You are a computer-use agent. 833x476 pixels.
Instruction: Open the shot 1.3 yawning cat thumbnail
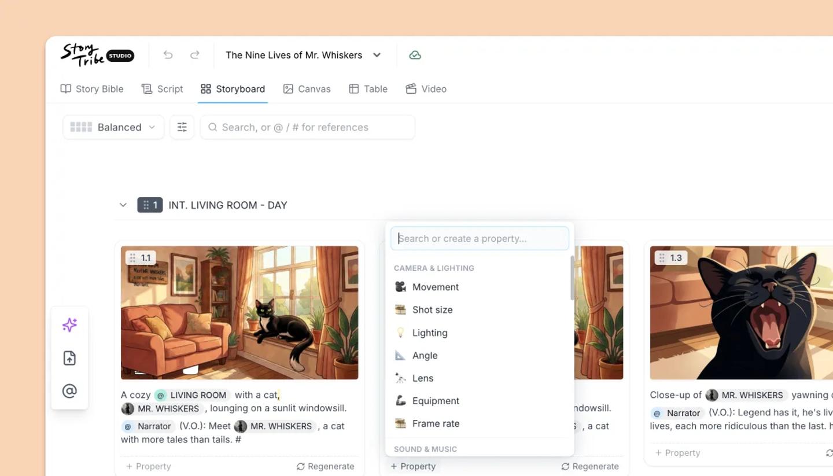tap(742, 313)
